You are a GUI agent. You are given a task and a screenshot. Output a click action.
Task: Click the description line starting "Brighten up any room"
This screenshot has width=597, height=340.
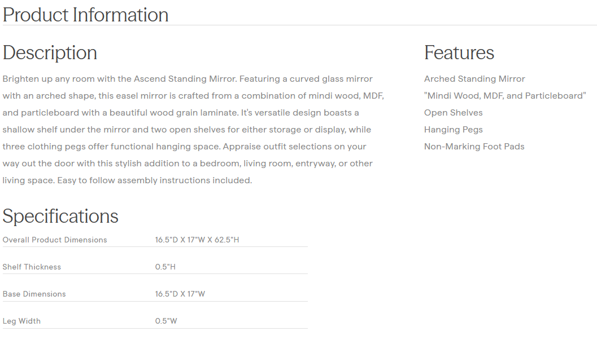pyautogui.click(x=188, y=79)
